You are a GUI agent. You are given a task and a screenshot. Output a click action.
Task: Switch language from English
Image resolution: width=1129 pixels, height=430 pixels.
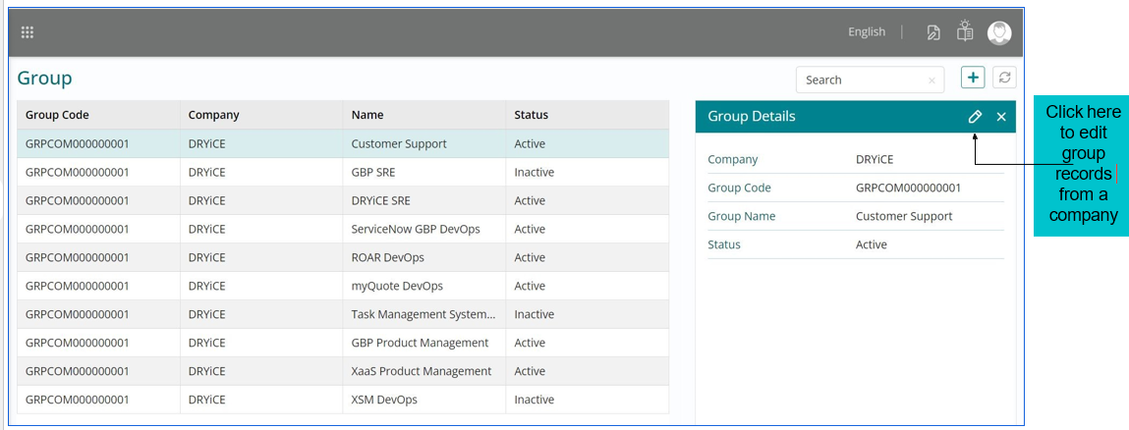(866, 32)
